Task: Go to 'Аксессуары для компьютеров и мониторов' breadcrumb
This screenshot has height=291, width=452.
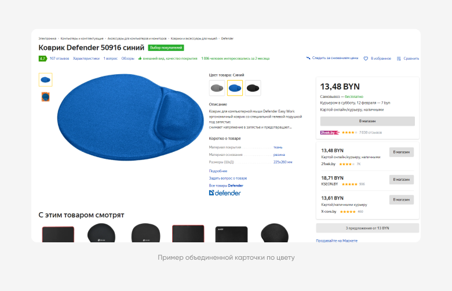Action: pos(137,38)
